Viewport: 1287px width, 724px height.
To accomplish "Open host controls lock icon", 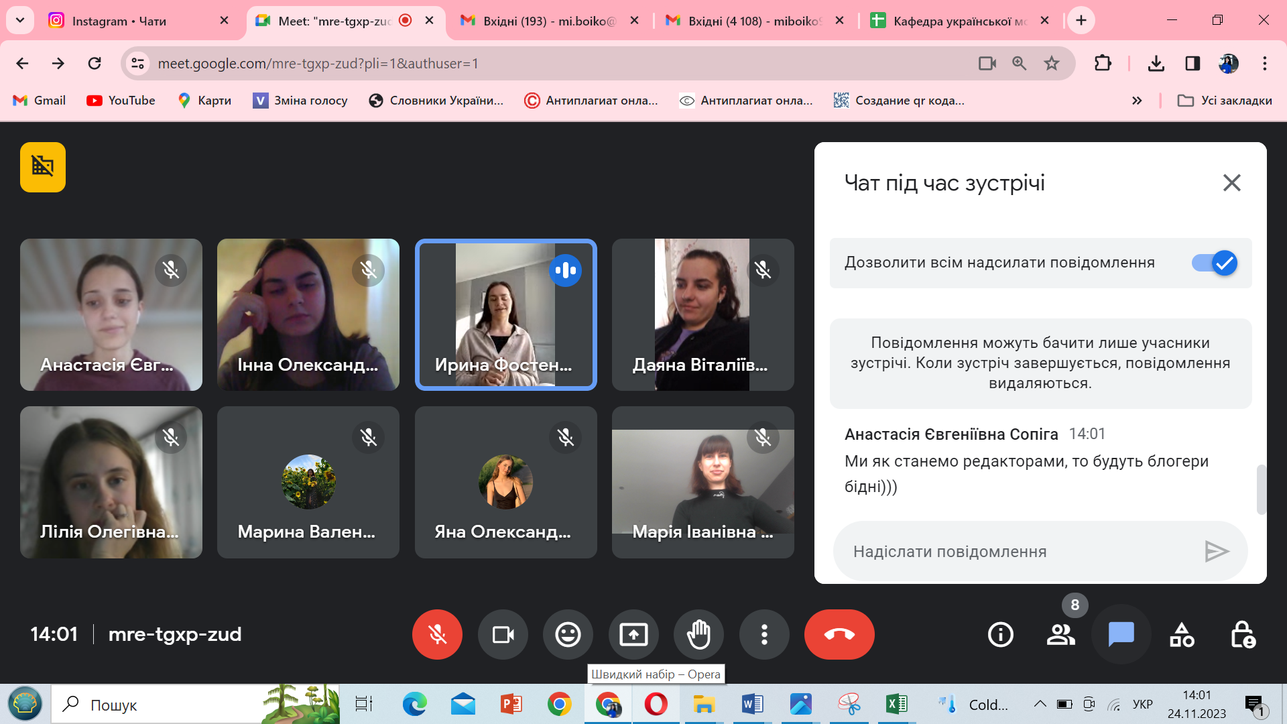I will point(1243,634).
